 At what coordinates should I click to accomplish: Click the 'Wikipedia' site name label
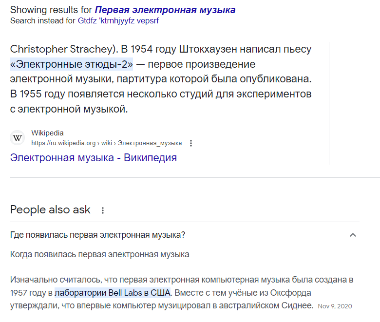(x=48, y=133)
